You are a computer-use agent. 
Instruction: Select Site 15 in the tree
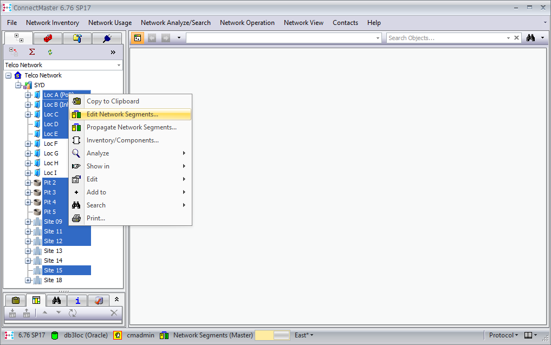point(53,270)
